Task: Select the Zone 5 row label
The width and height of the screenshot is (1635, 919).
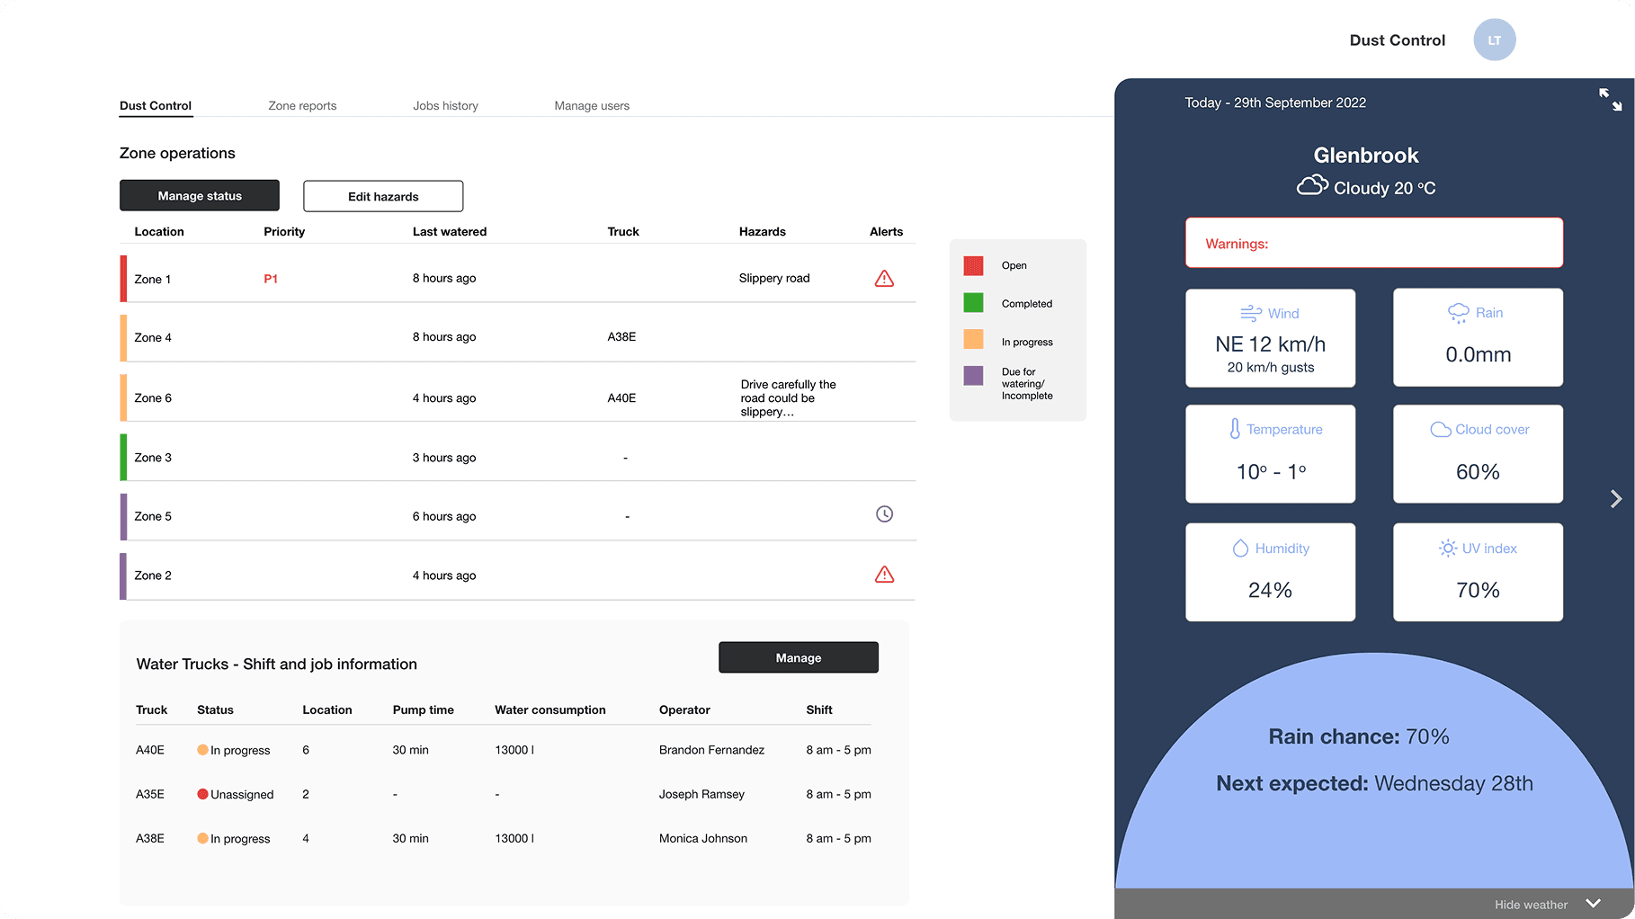Action: click(x=153, y=517)
